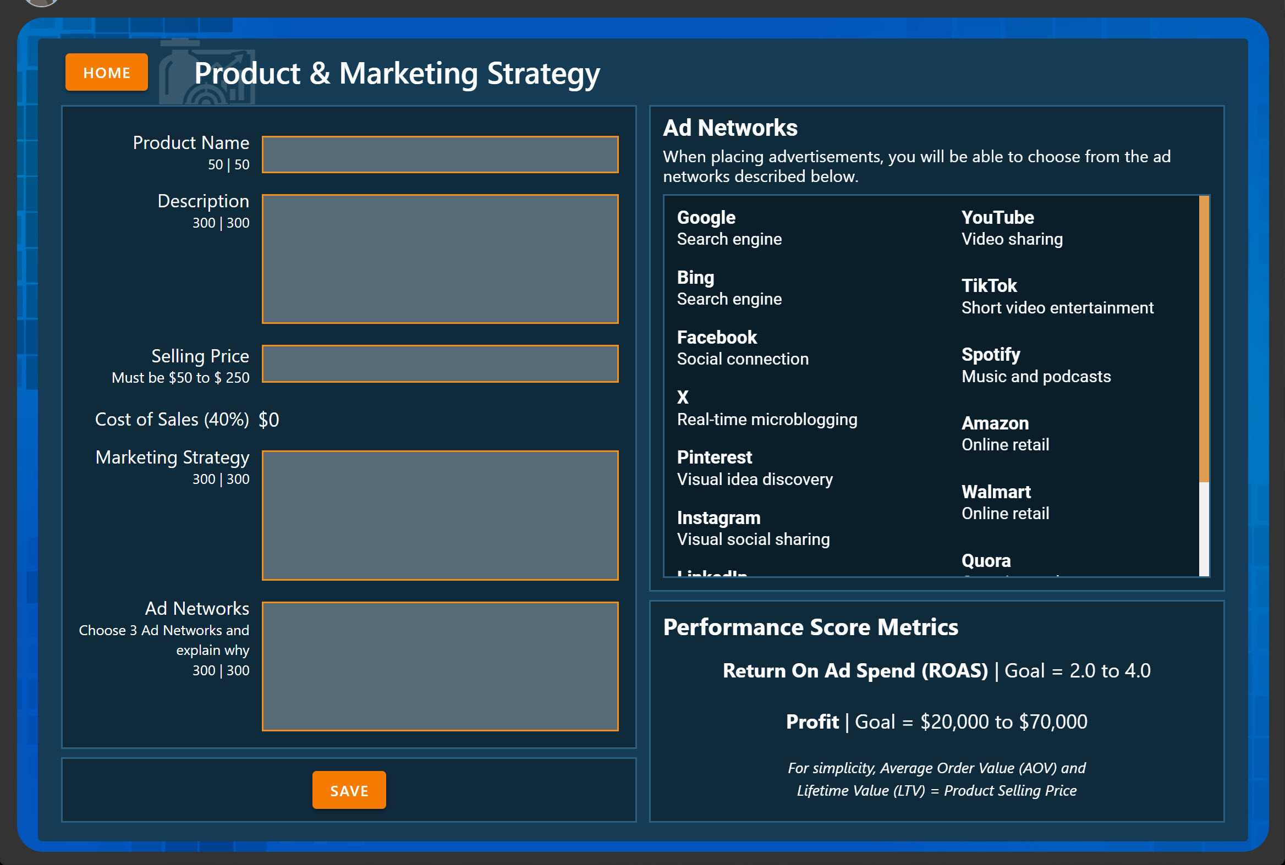Click the Pinterest network heading
This screenshot has height=865, width=1285.
tap(714, 458)
